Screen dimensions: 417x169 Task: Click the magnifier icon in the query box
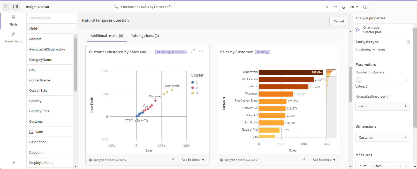[x=116, y=7]
